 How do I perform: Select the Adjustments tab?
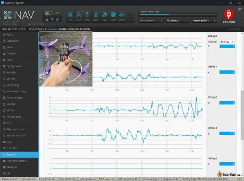coord(19,116)
